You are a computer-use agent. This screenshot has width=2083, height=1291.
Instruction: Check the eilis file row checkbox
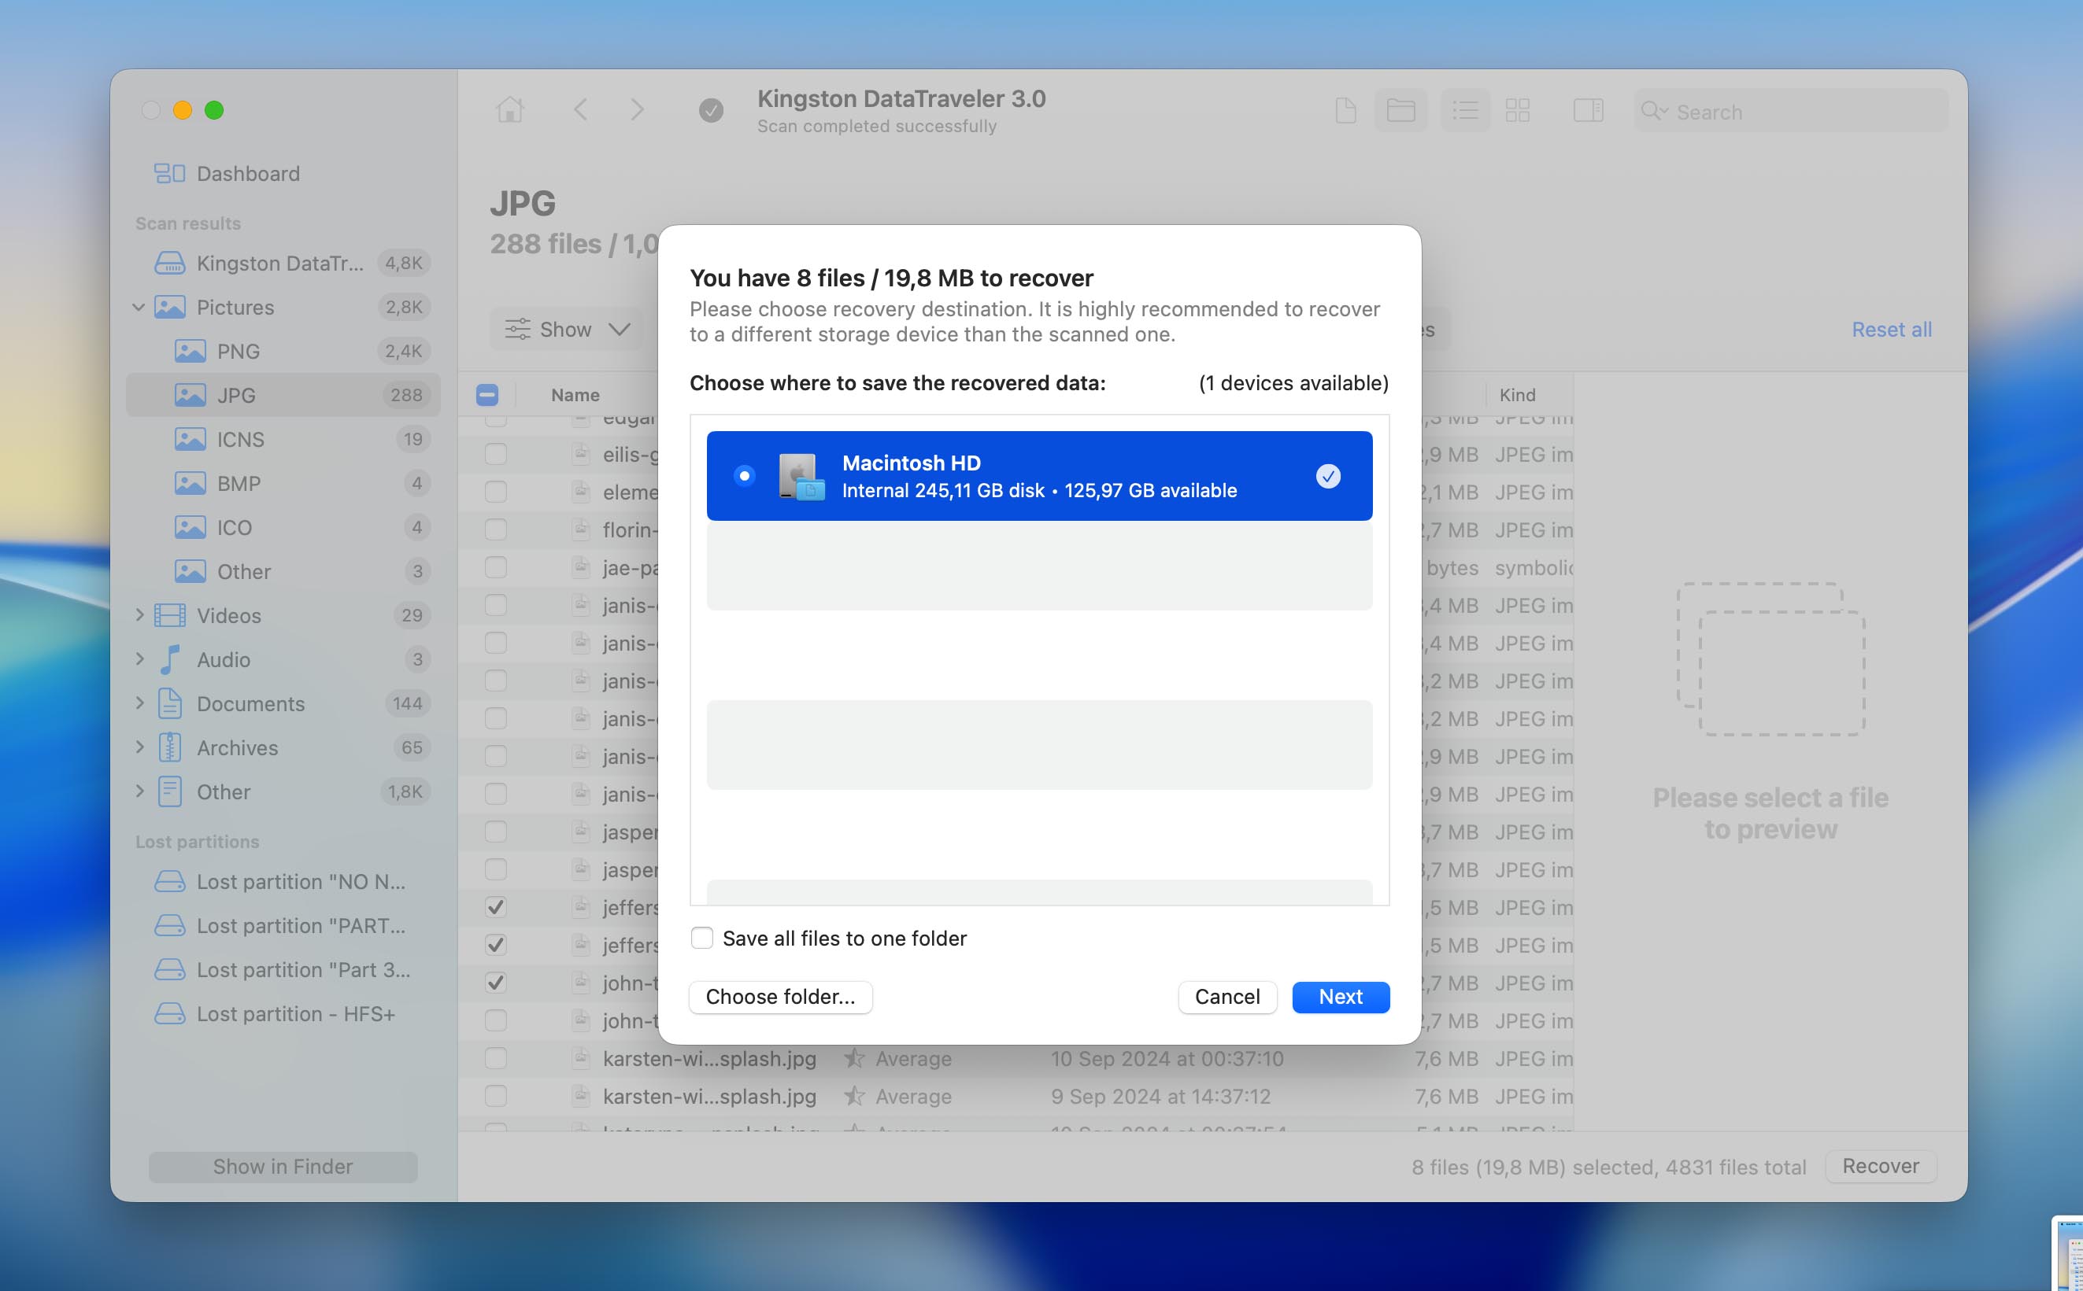[x=495, y=454]
